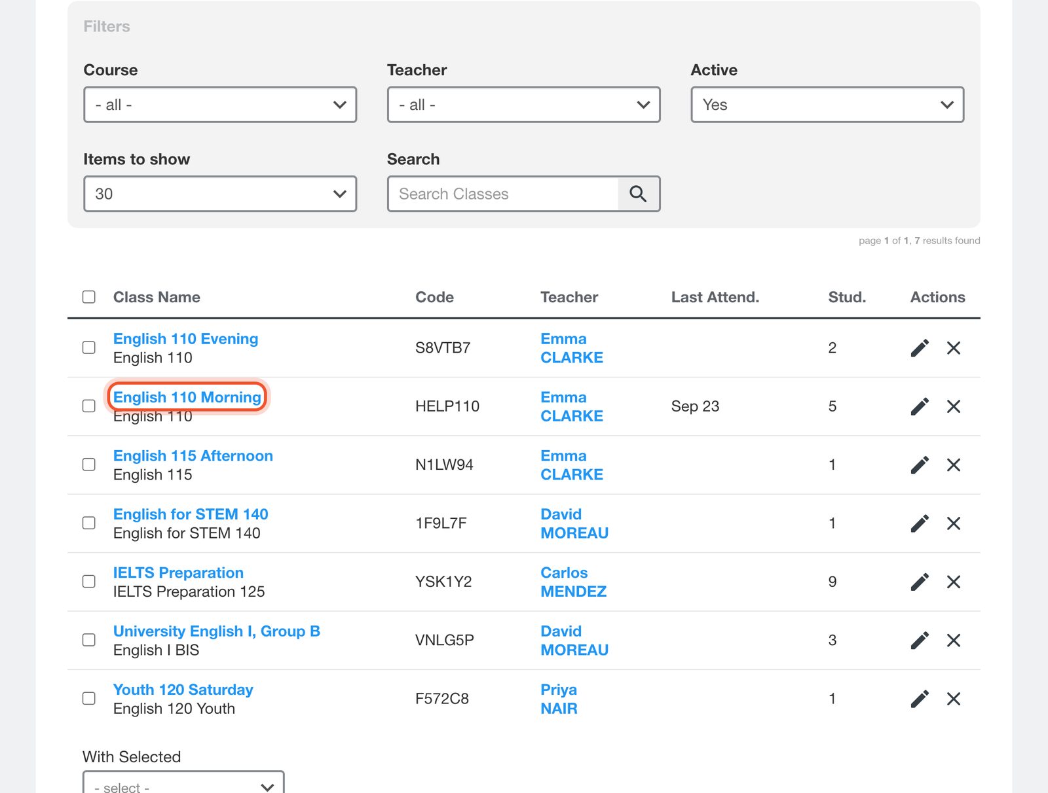The height and width of the screenshot is (793, 1048).
Task: Click the class code YSK1Y2
Action: (x=443, y=582)
